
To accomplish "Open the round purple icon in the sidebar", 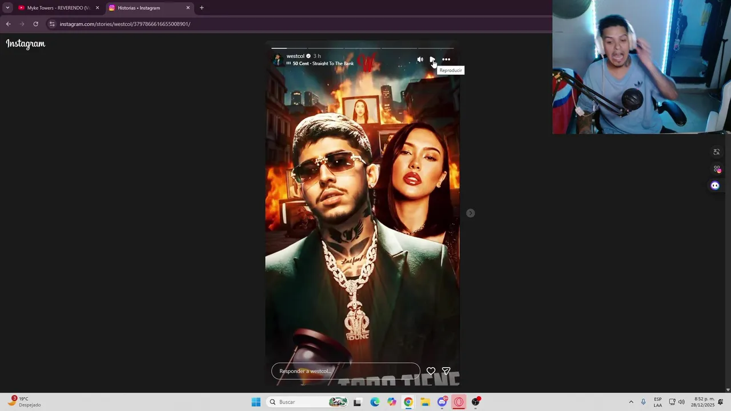I will click(x=715, y=186).
